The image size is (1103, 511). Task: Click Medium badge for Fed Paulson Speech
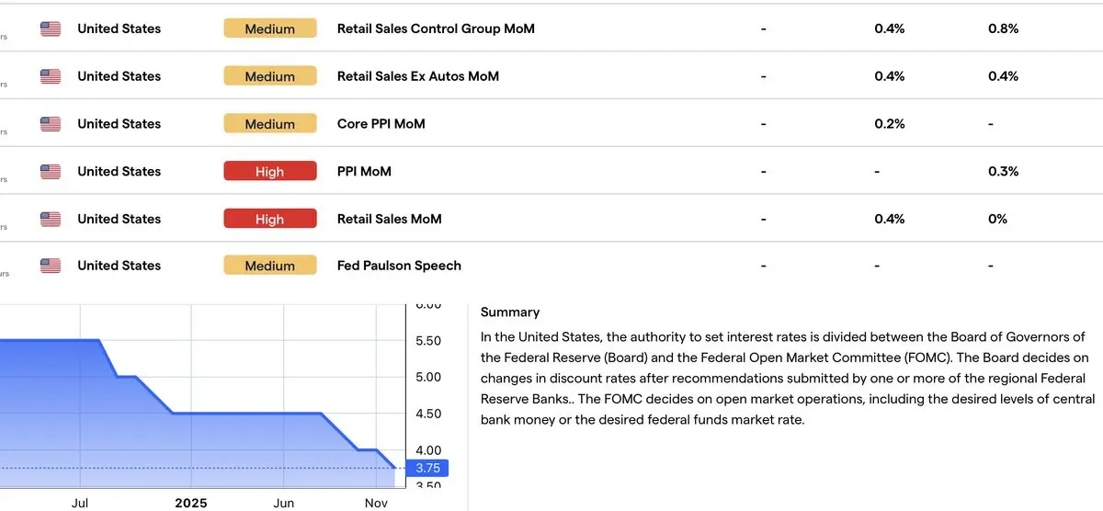(x=269, y=266)
